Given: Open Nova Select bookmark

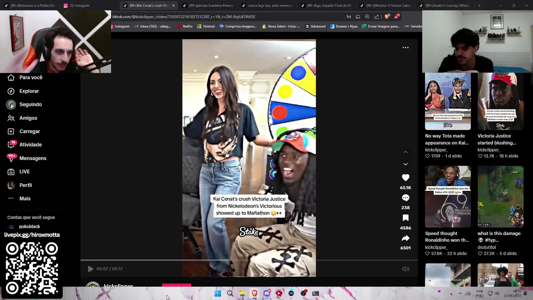Looking at the screenshot, I should [281, 26].
